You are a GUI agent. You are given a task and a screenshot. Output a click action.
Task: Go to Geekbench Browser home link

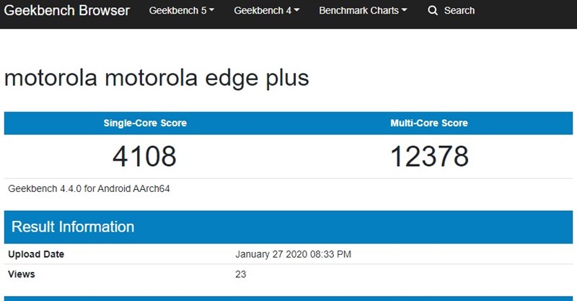tap(68, 11)
